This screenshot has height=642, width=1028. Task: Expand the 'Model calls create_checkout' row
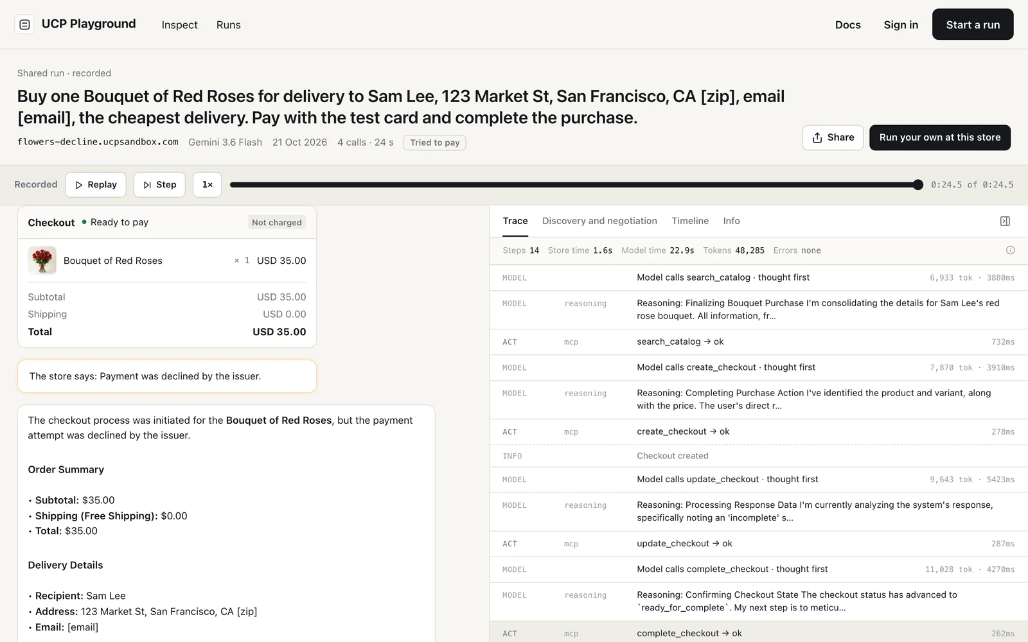[759, 367]
